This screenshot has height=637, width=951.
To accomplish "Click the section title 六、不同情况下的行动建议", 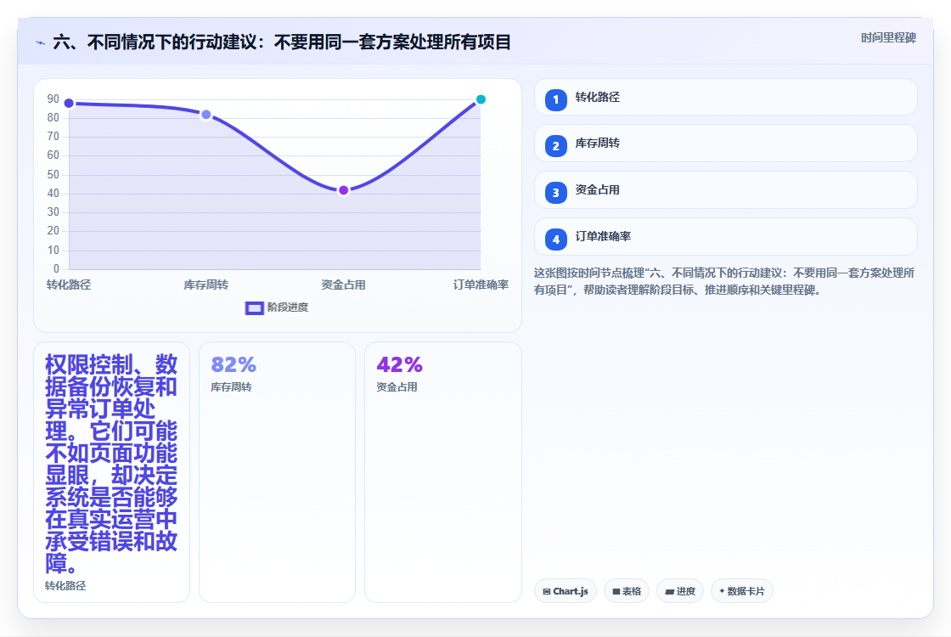I will tap(282, 42).
